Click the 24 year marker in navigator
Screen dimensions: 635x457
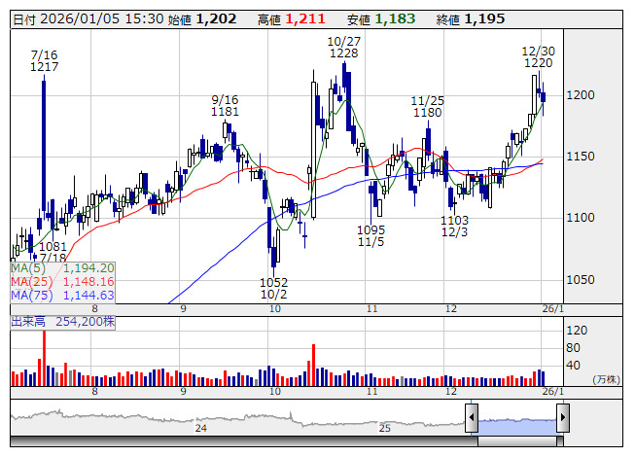pos(200,428)
